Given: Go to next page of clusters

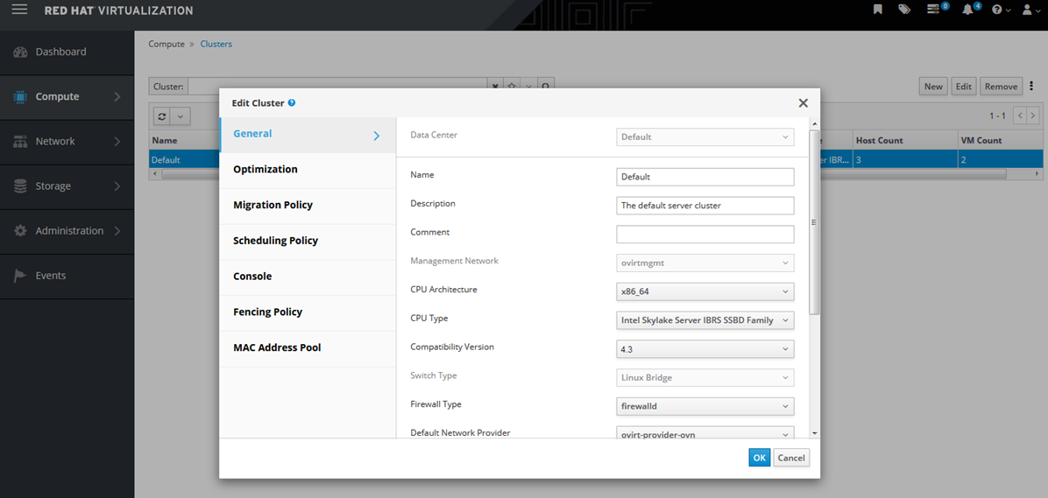Looking at the screenshot, I should click(x=1033, y=116).
